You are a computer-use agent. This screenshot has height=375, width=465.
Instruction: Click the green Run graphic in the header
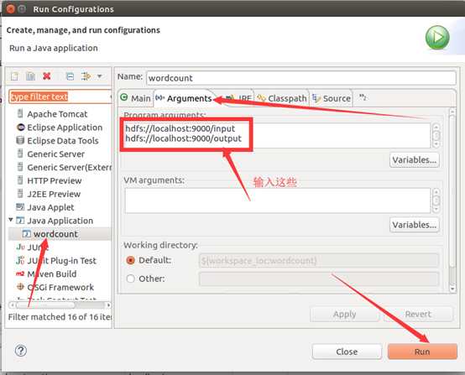coord(437,38)
